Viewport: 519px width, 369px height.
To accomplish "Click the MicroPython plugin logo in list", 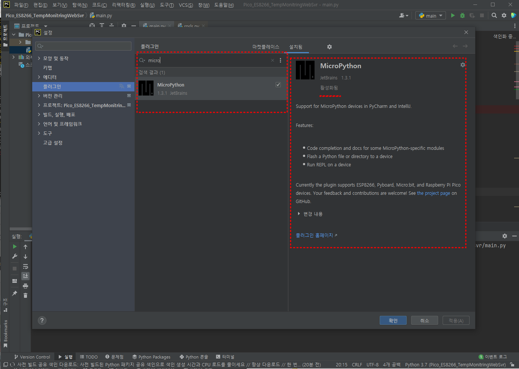I will click(146, 88).
